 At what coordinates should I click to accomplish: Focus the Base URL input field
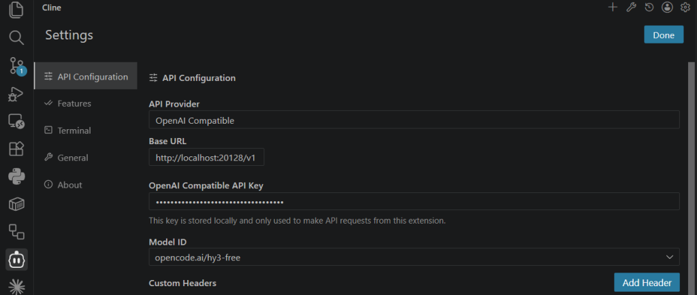click(207, 157)
